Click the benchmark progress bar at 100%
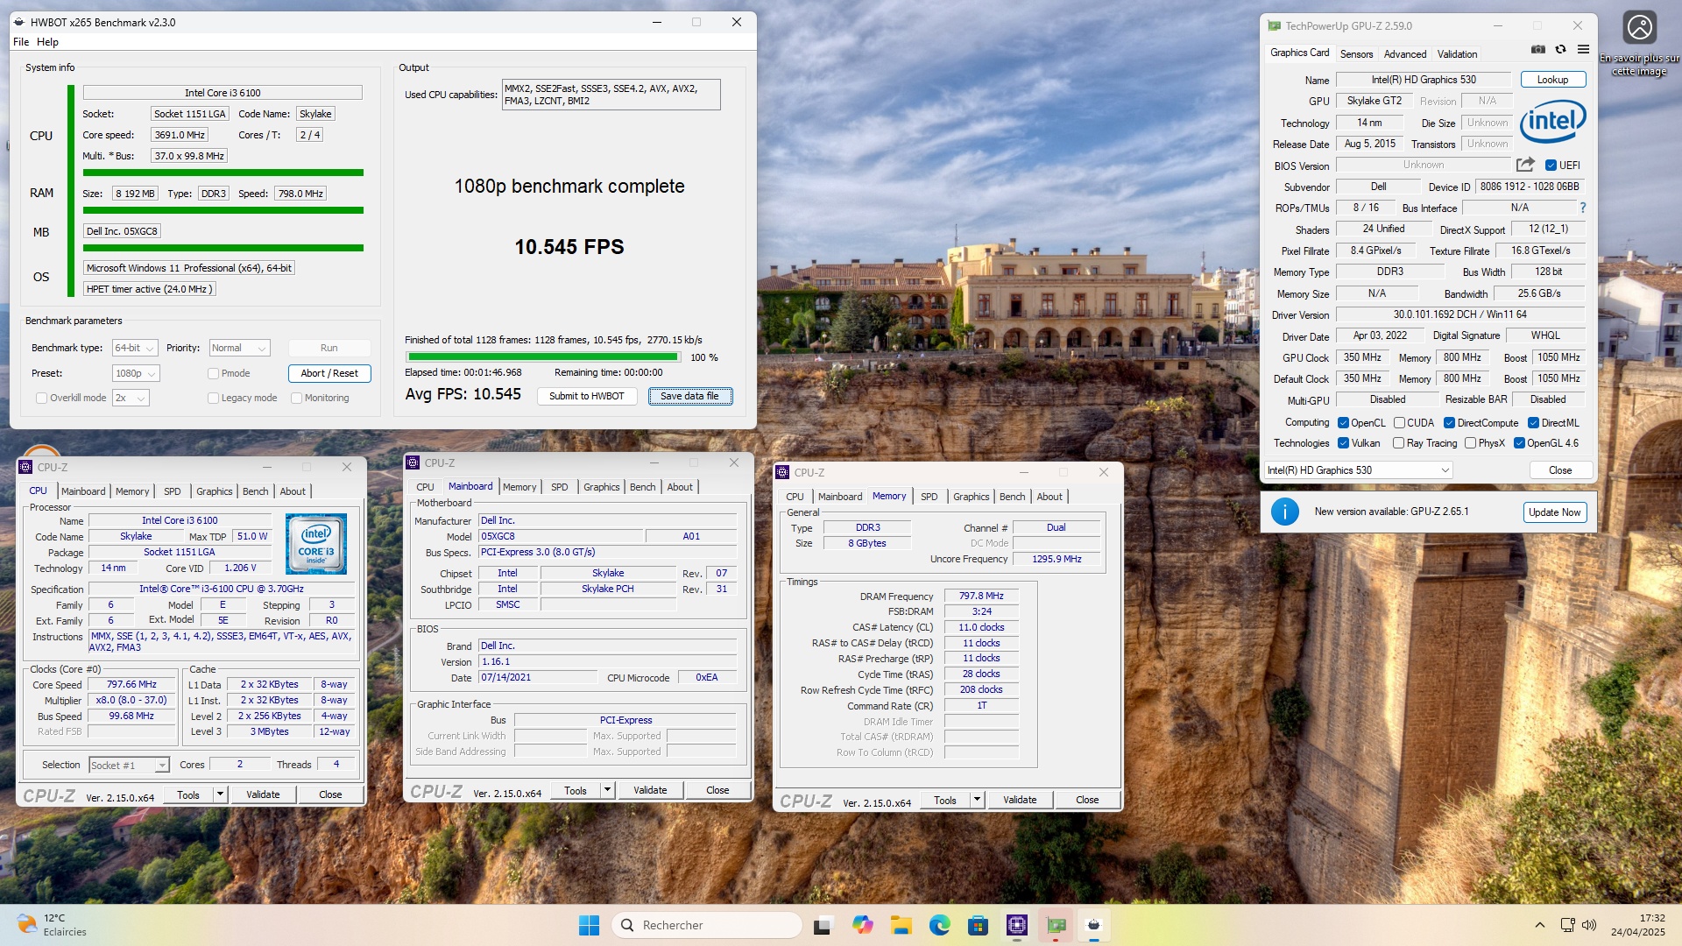 [543, 357]
